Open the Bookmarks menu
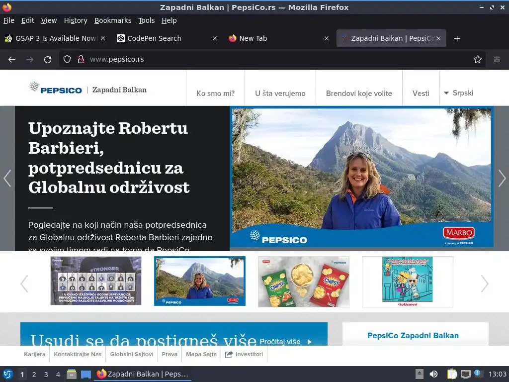The height and width of the screenshot is (382, 509). click(113, 20)
